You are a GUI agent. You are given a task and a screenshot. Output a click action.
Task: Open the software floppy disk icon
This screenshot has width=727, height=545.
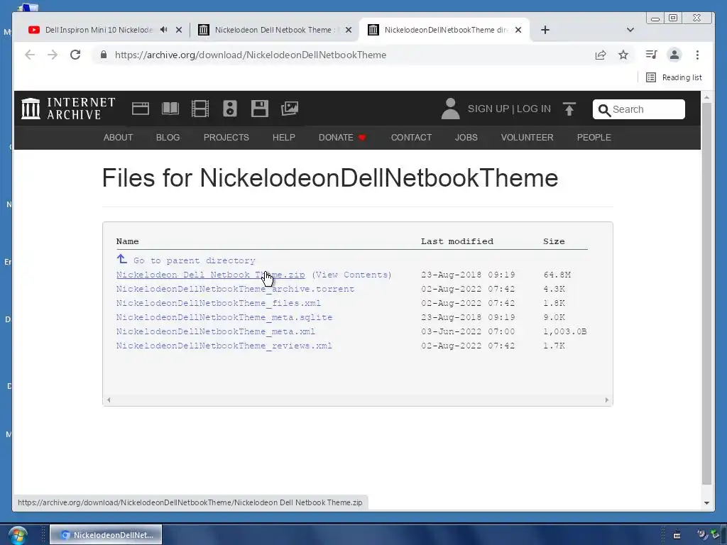click(260, 109)
